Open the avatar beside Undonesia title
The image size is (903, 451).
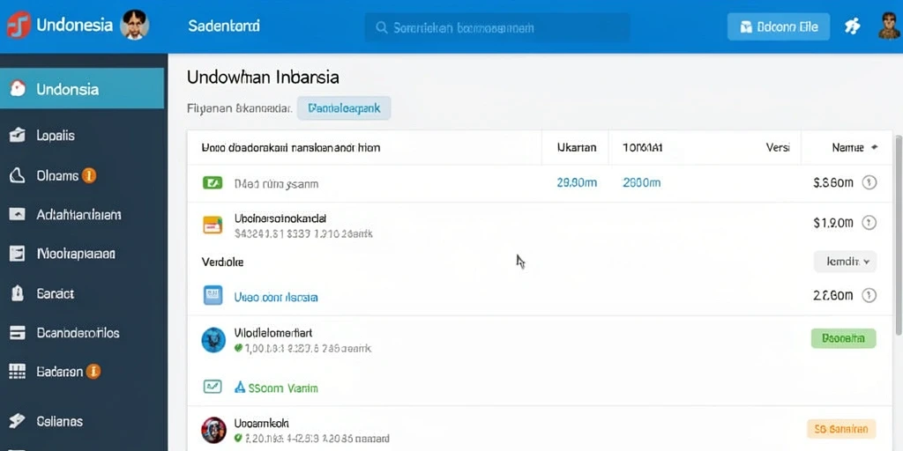click(135, 26)
